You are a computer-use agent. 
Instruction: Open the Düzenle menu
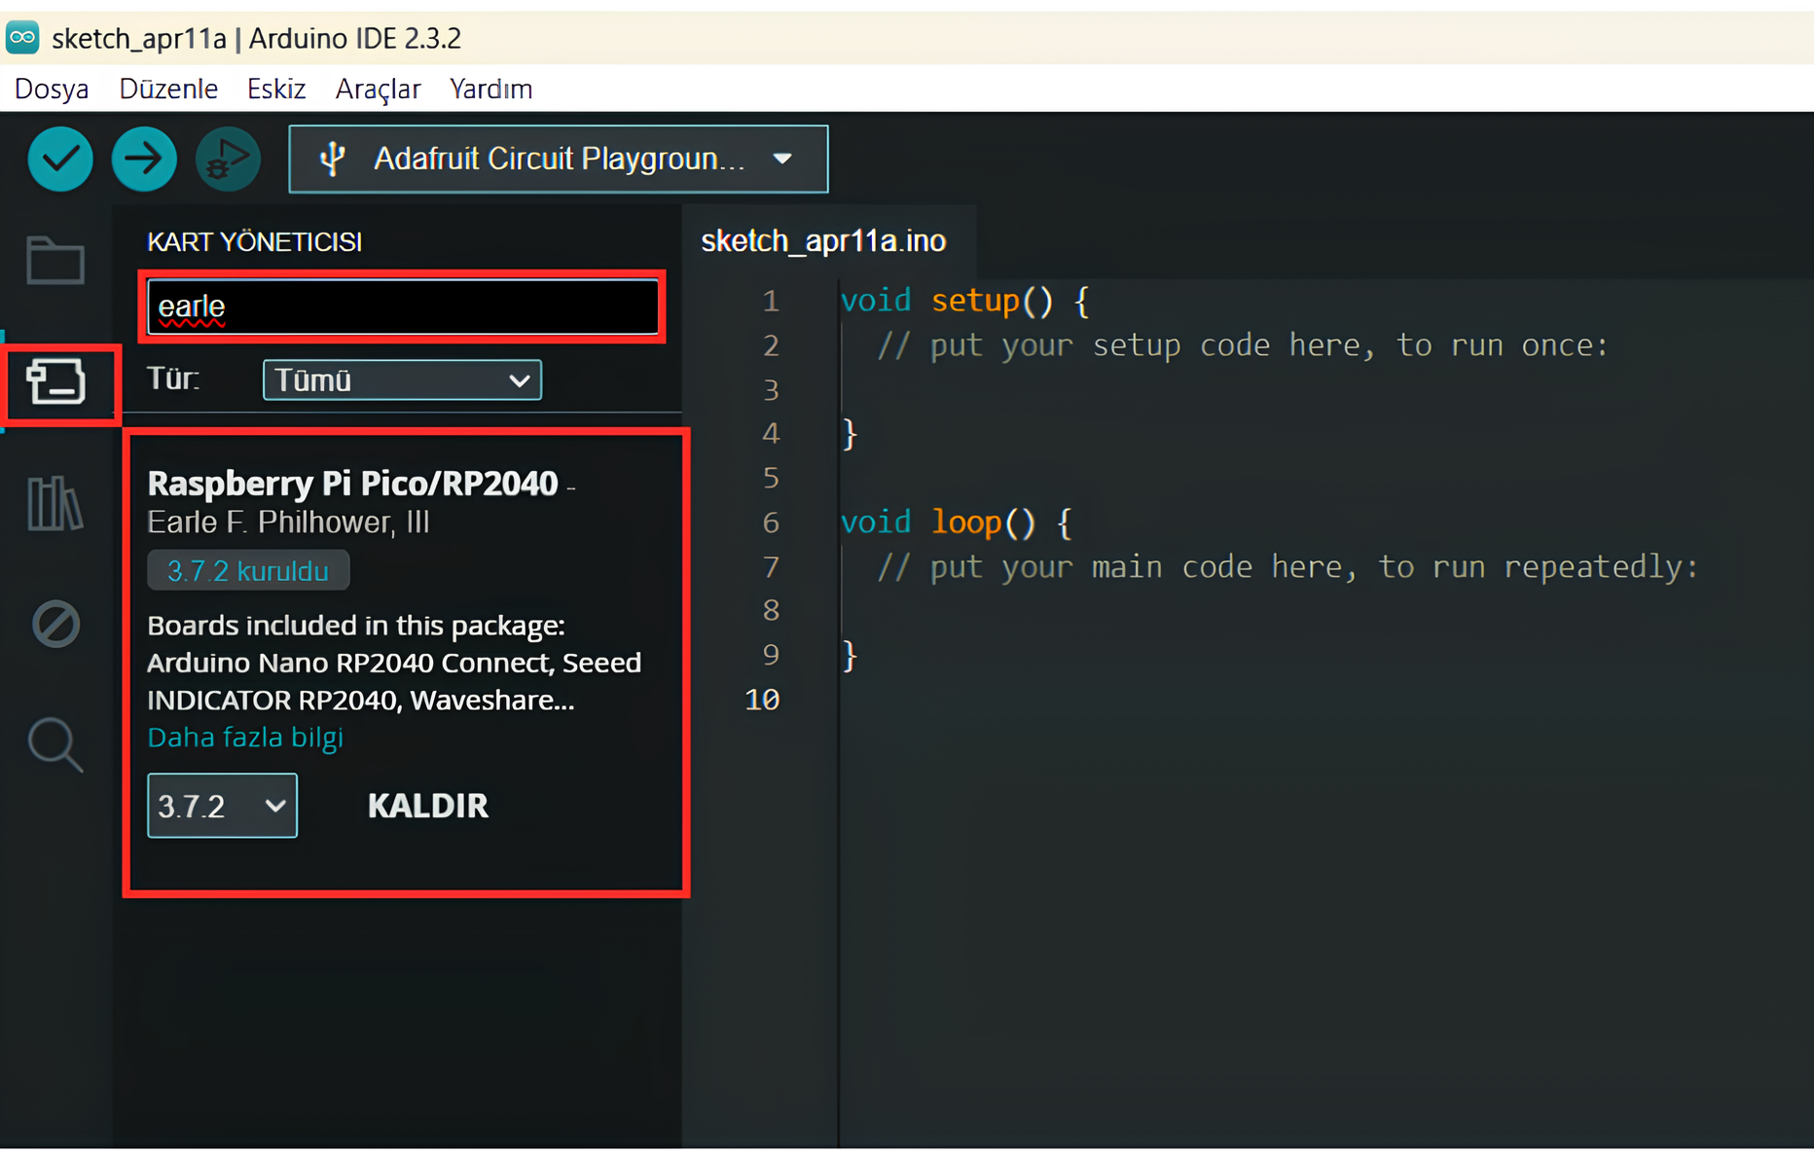[x=168, y=89]
